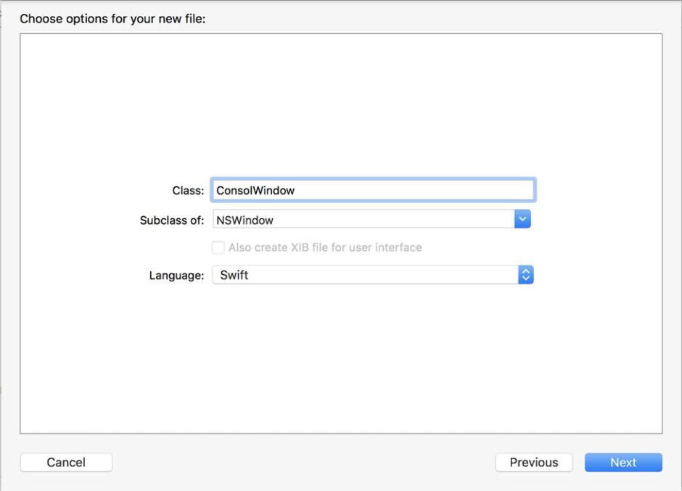Screen dimensions: 682x491
Task: Click the 'Choose options for your new file' heading
Action: [112, 19]
